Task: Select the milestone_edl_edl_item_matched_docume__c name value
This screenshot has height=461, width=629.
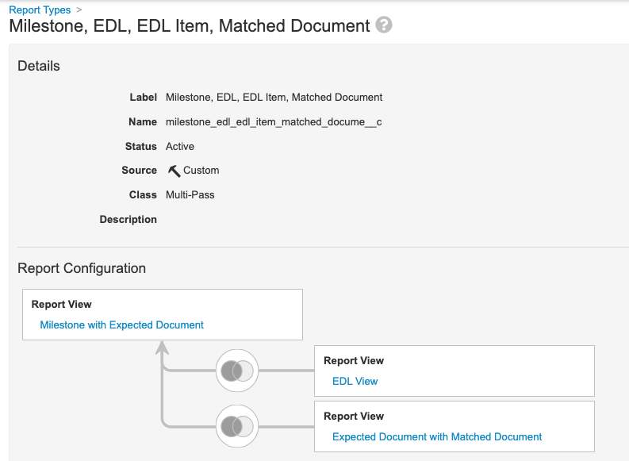Action: click(274, 122)
